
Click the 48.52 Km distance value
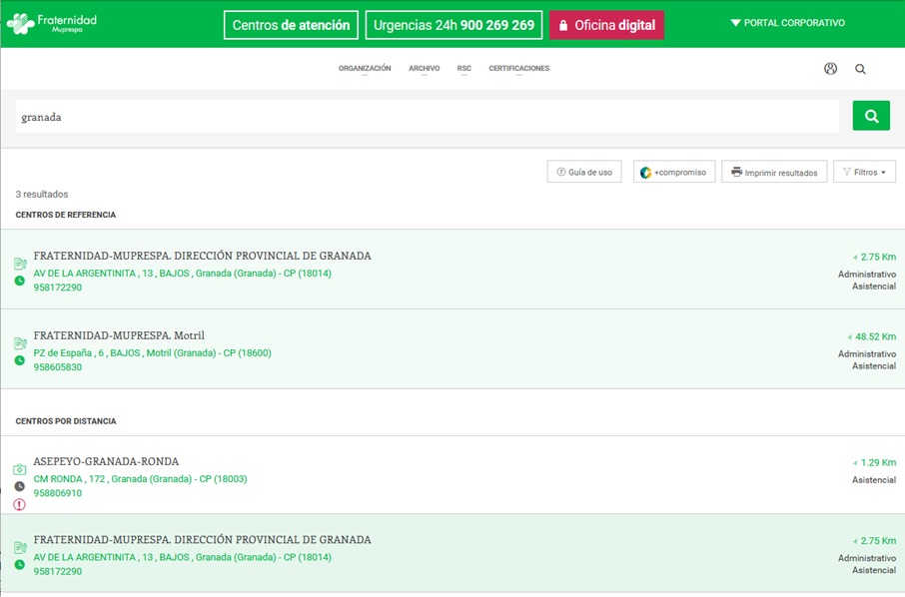(x=876, y=336)
